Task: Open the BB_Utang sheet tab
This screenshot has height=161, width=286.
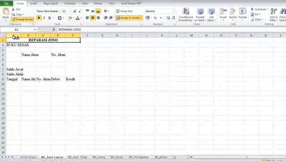Action: point(99,157)
